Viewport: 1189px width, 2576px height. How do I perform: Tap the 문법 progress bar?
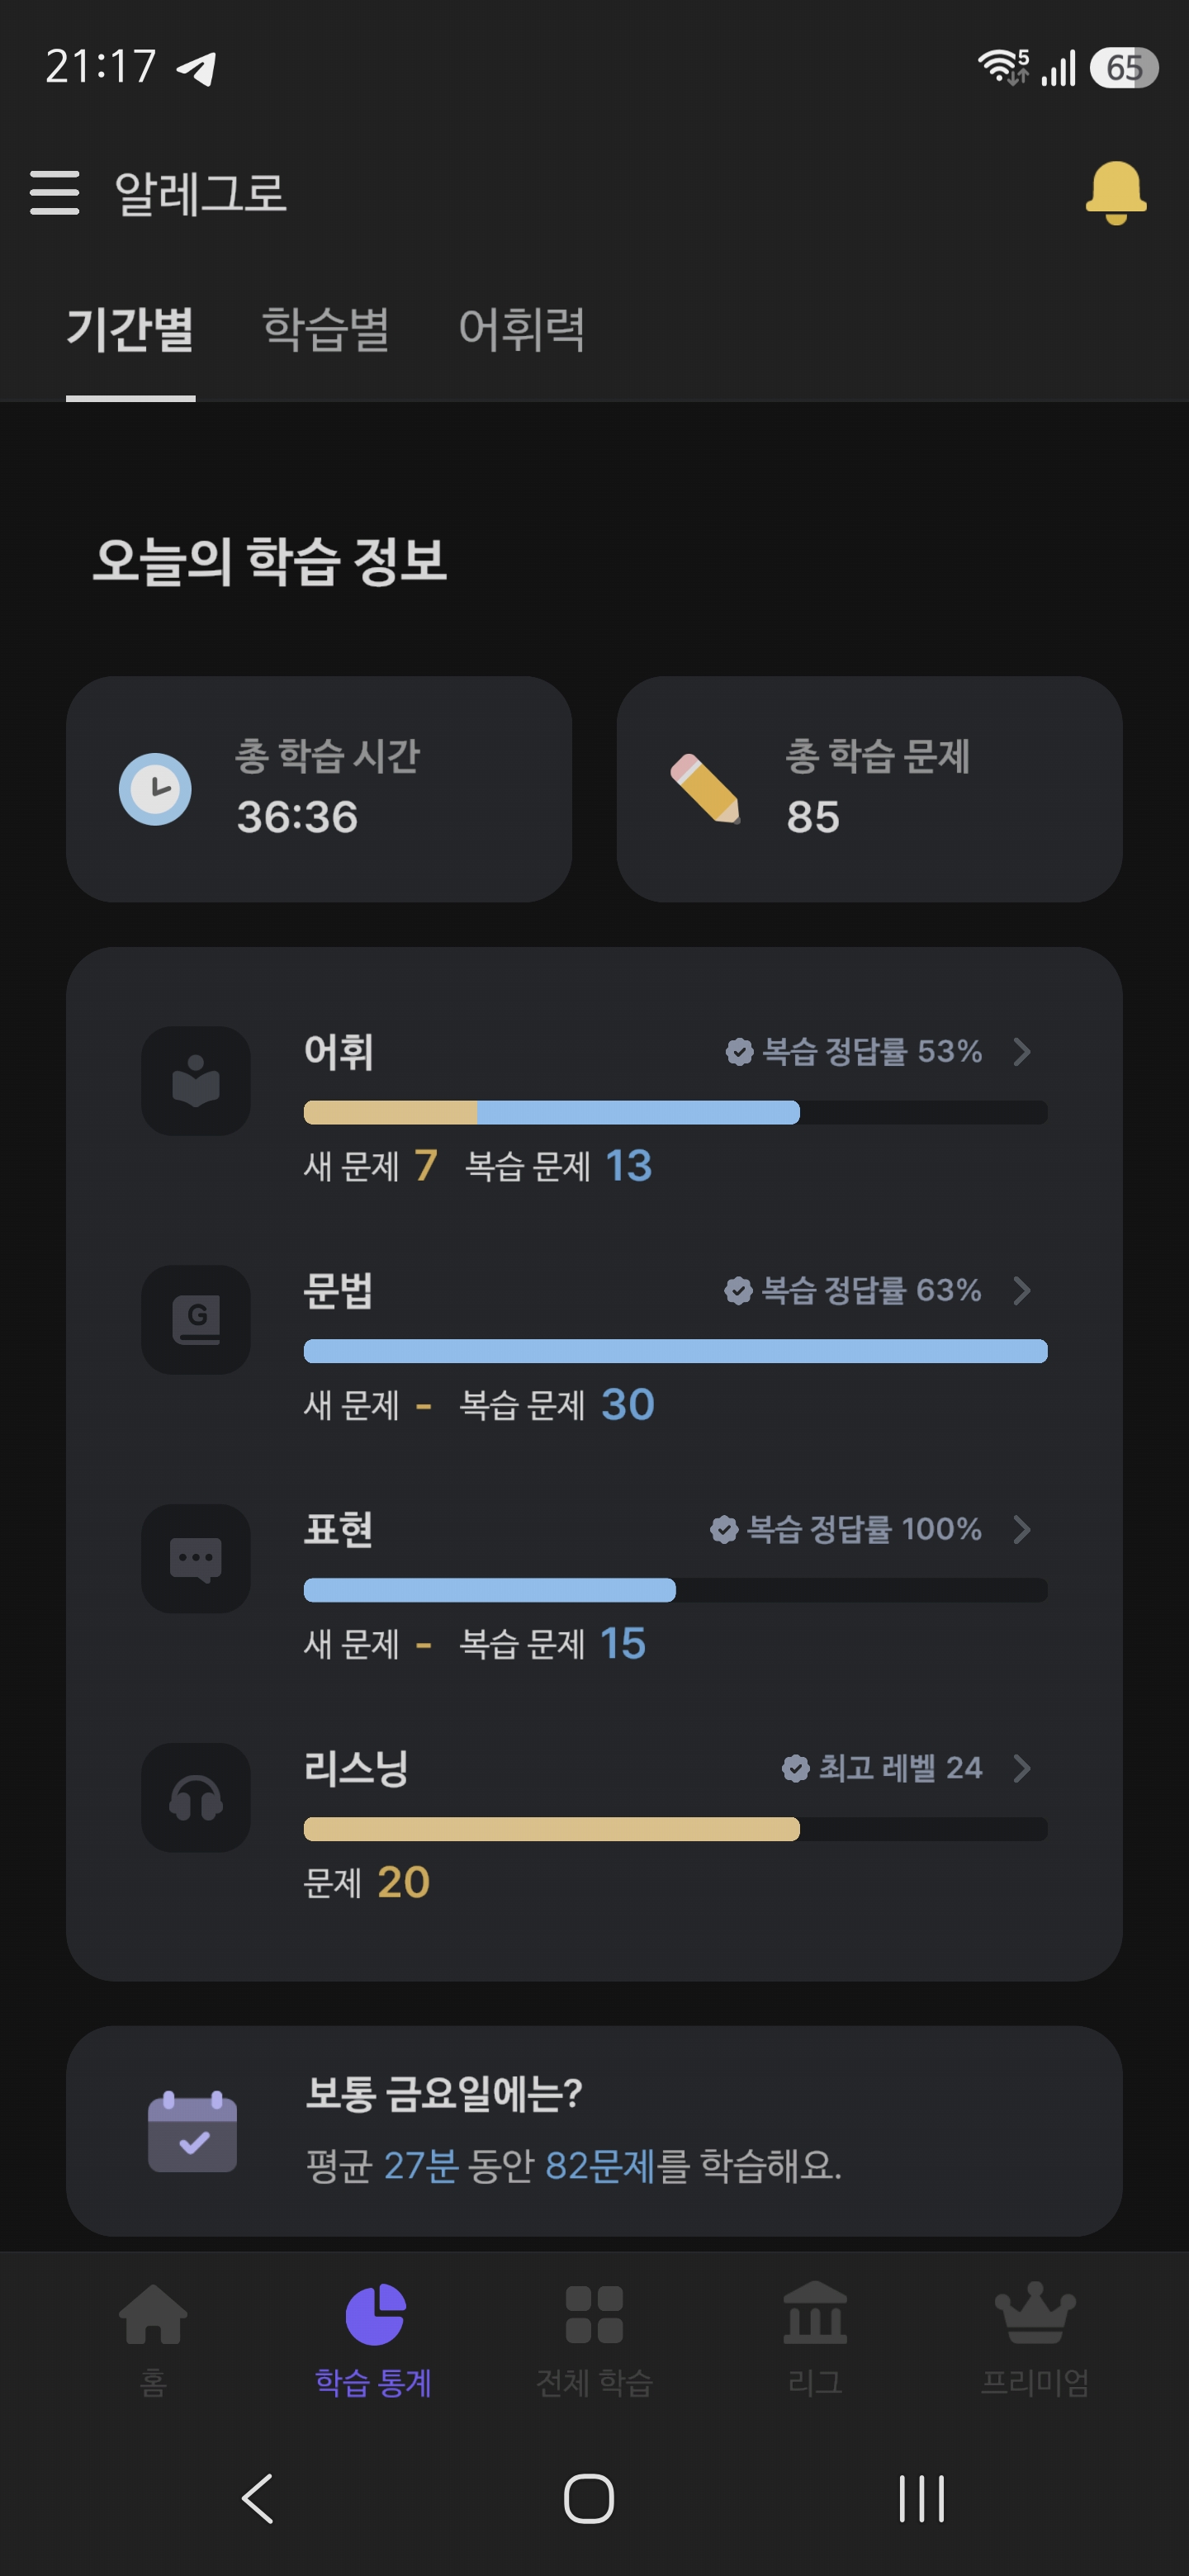675,1352
